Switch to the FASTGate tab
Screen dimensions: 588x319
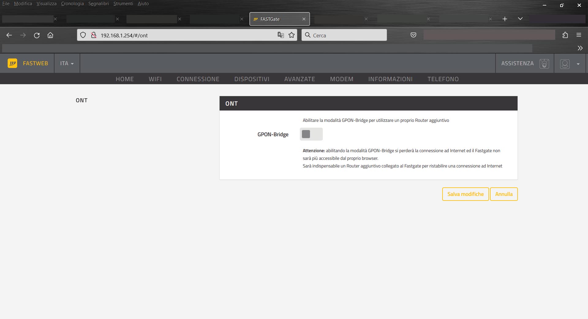280,19
